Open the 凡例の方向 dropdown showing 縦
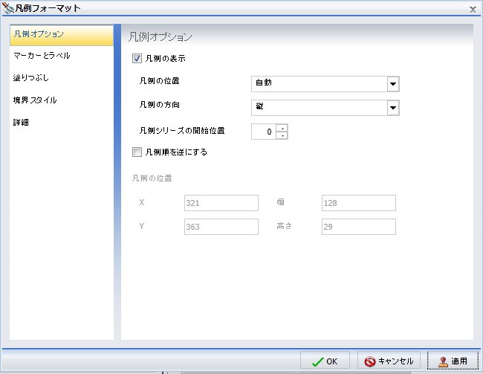483x374 pixels. pyautogui.click(x=325, y=108)
